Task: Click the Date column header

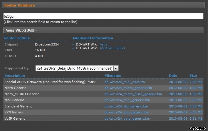Action: coord(173,76)
